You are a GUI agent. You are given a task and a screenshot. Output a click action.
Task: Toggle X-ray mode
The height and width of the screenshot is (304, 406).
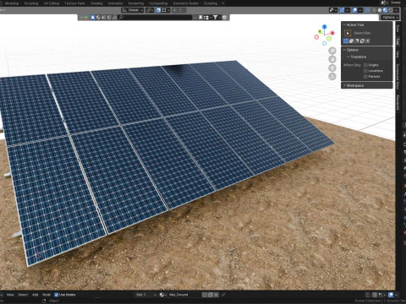pyautogui.click(x=367, y=10)
